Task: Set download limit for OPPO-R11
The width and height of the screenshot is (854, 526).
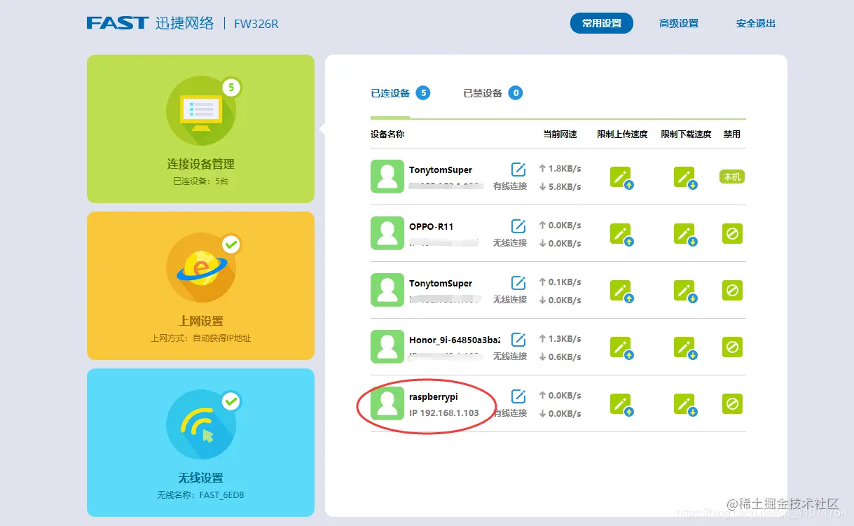Action: [x=685, y=235]
